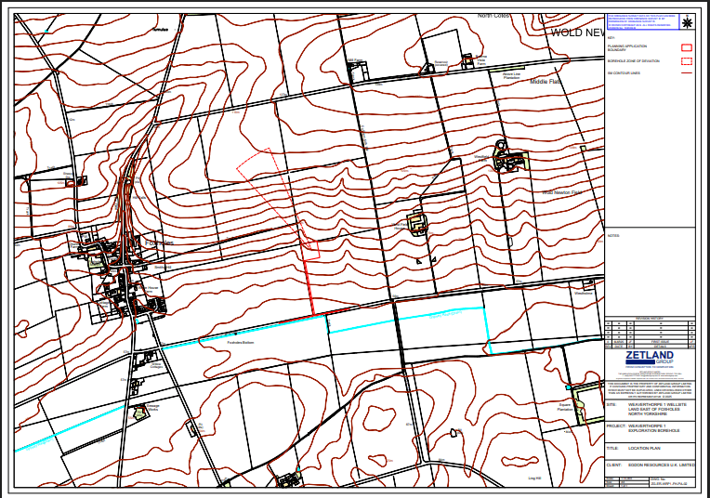The image size is (710, 498).
Task: Click the dashed red borehole zone legend box
Action: pos(687,60)
